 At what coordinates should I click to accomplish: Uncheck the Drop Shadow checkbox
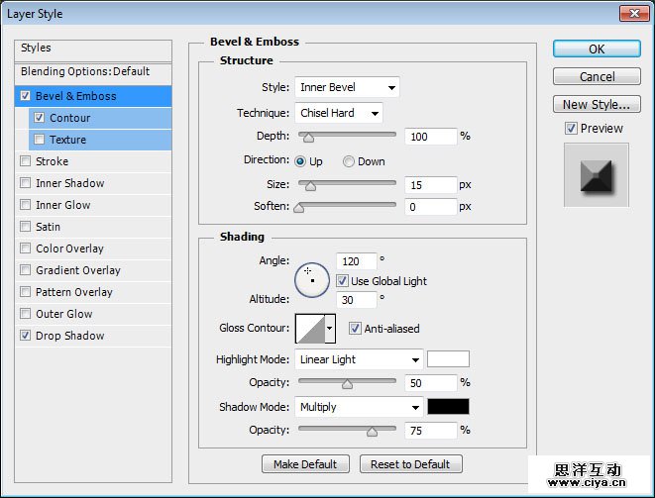pos(26,336)
